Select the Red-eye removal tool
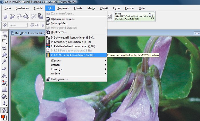 (4, 83)
